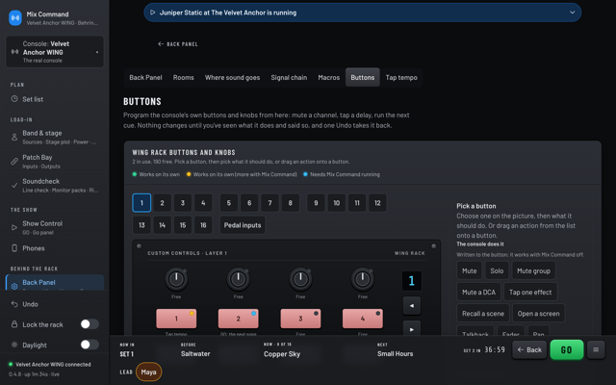Click the second Free knob on the rack
This screenshot has width=616, height=385.
(x=238, y=279)
